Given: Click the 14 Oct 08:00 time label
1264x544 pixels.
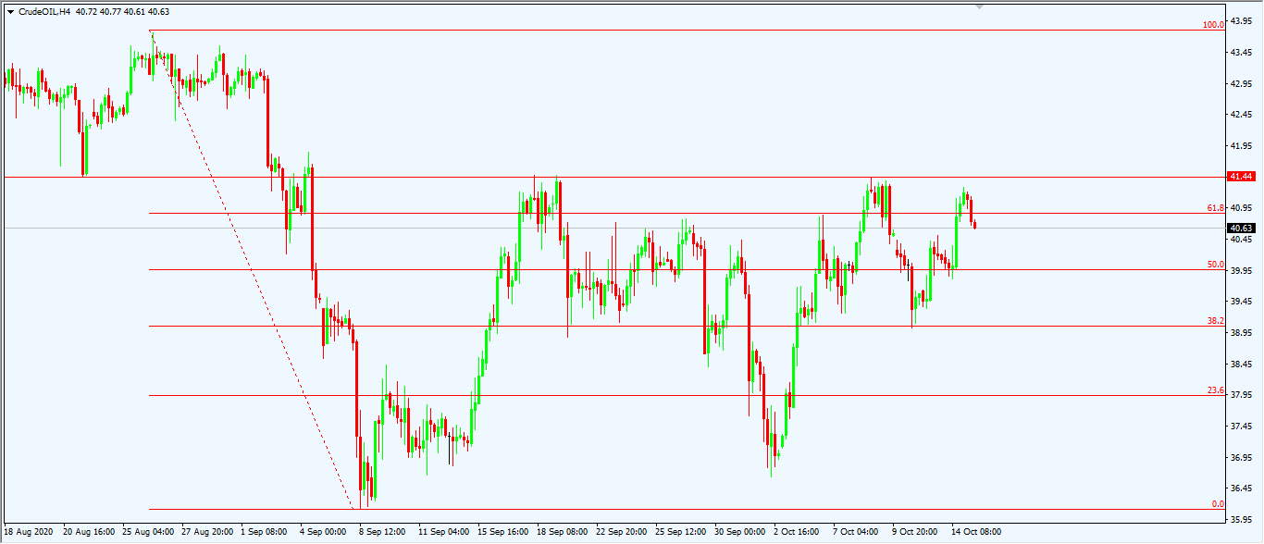Looking at the screenshot, I should (977, 533).
